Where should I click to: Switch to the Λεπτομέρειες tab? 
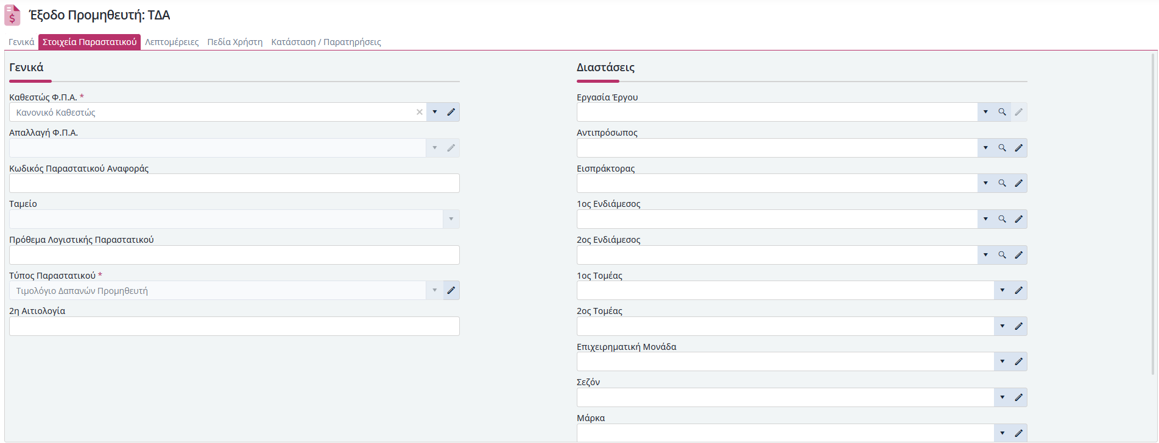[172, 42]
